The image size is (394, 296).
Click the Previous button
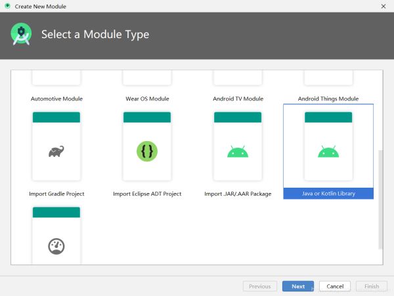(x=259, y=286)
